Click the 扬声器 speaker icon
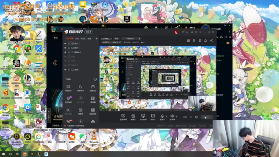This screenshot has width=279, height=157. coord(172,116)
